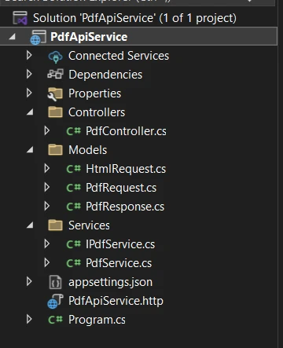Click the Properties wrench folder icon
This screenshot has height=348, width=283.
(55, 93)
